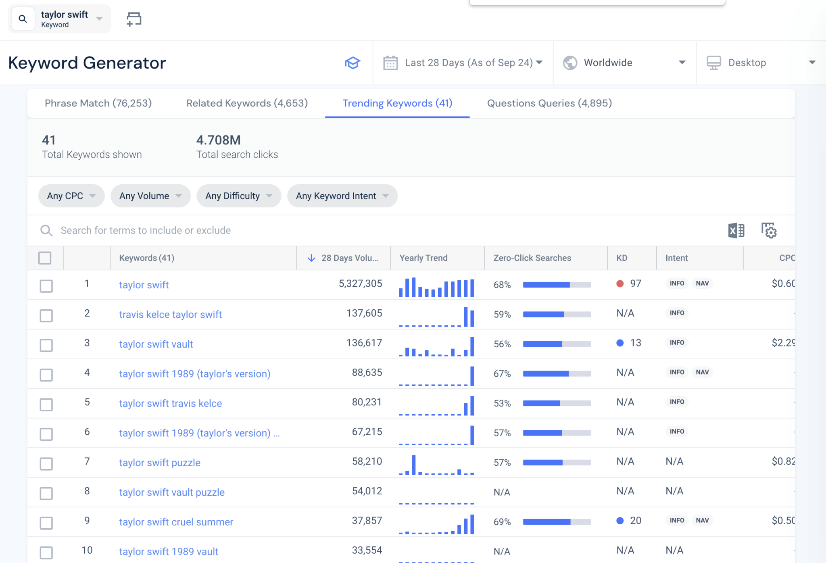Tick the checkbox for taylor swift vault puzzle

pos(46,494)
